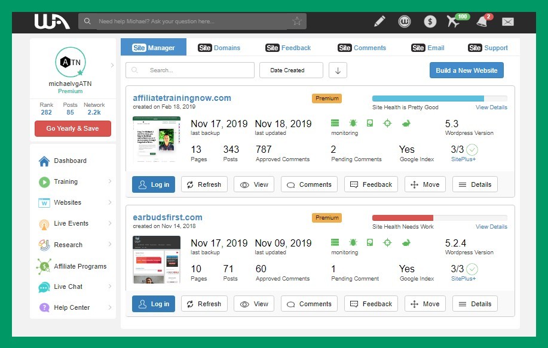Expand the Research menu chevron
The image size is (548, 348).
coord(110,244)
